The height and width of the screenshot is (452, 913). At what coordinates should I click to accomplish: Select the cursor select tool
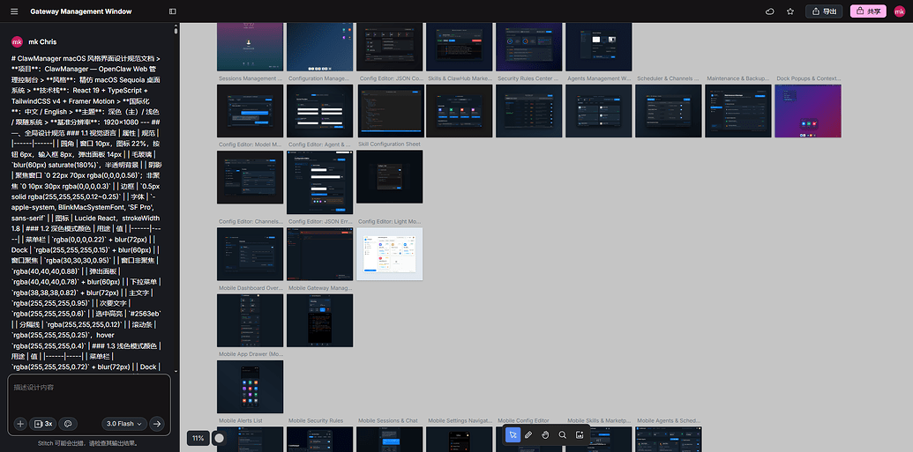pos(513,434)
